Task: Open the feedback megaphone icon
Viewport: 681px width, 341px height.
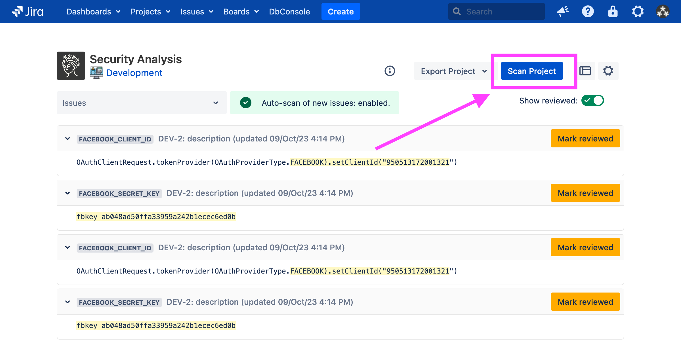Action: (563, 12)
